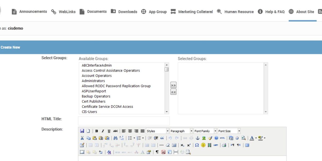Open the Styles dropdown
The image size is (322, 161).
click(x=157, y=131)
